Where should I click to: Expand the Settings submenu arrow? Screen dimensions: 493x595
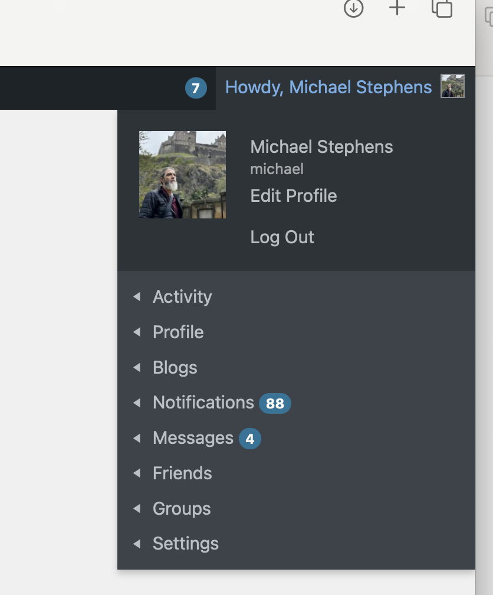click(137, 544)
